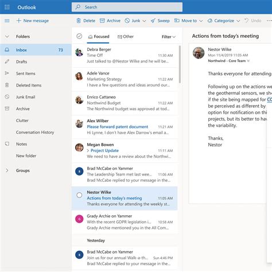Viewport: 272px width, 272px height.
Task: Click the Categorize tag icon
Action: click(x=210, y=21)
